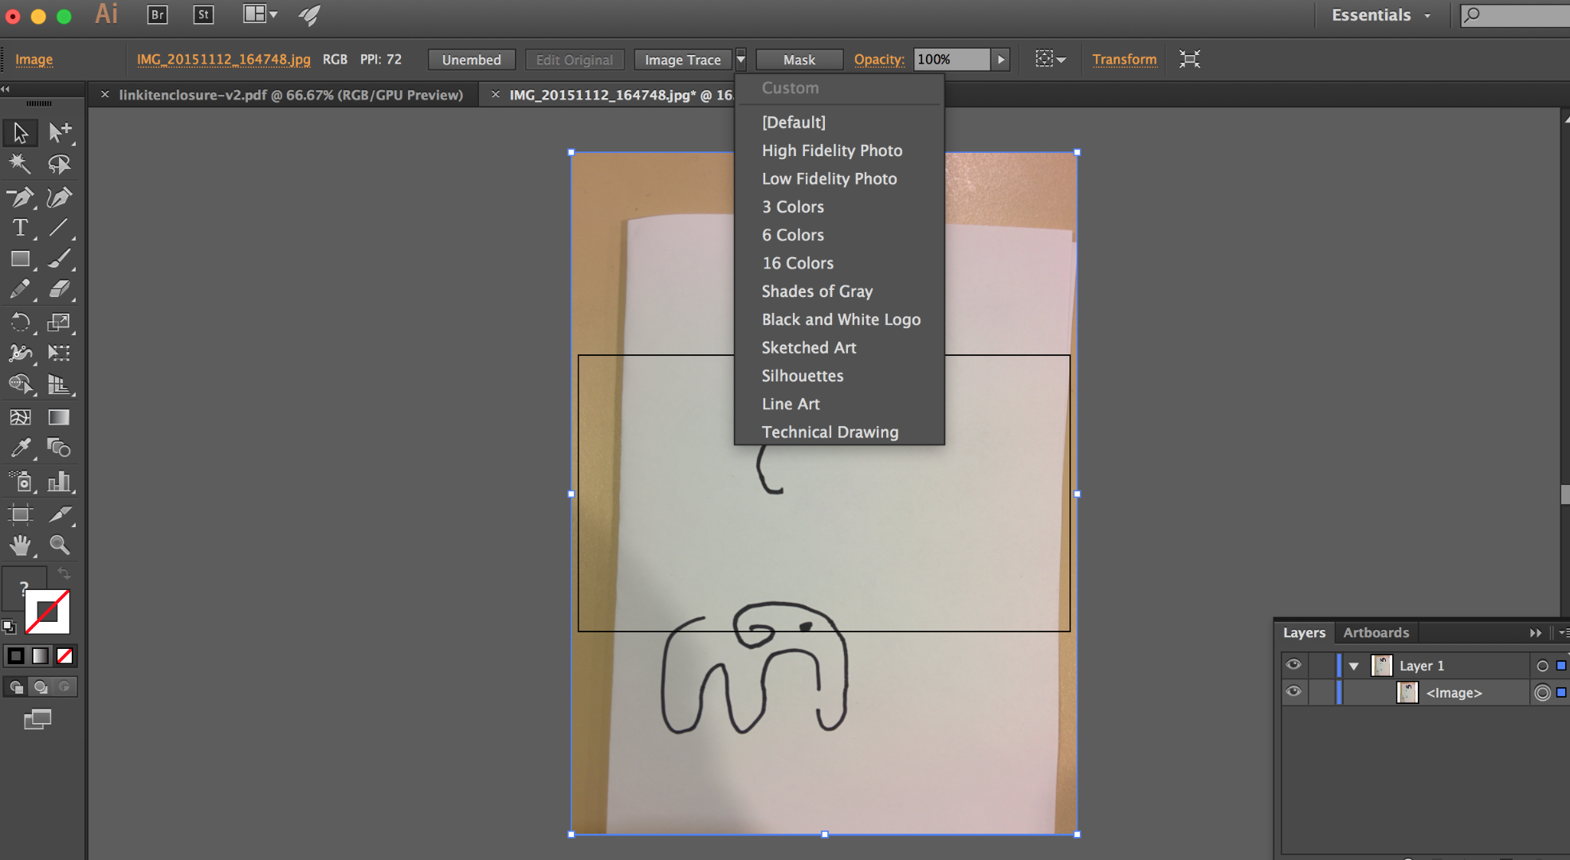The image size is (1570, 860).
Task: Select the Technical Drawing trace preset
Action: pyautogui.click(x=830, y=431)
